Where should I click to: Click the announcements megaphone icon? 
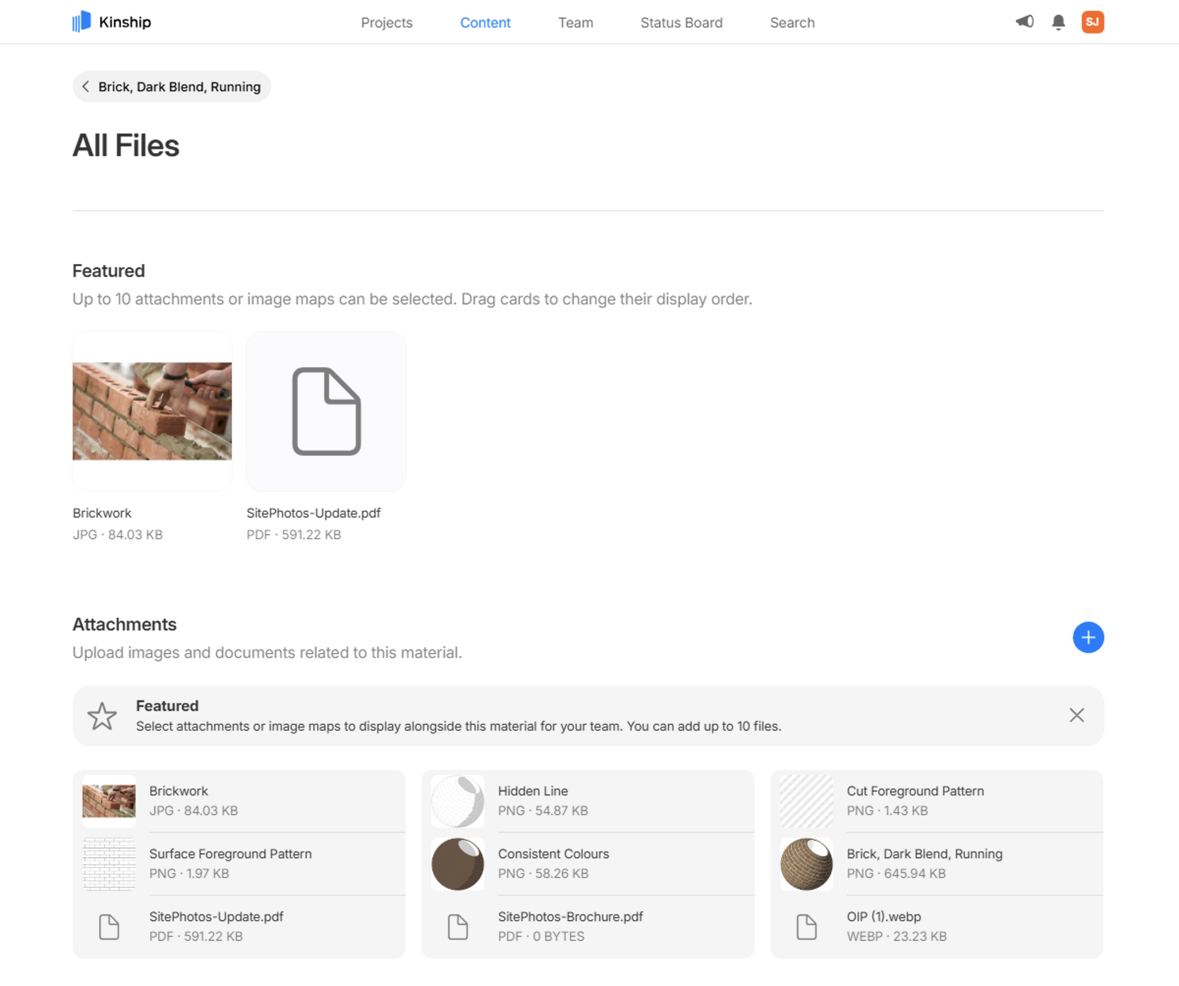(1024, 21)
